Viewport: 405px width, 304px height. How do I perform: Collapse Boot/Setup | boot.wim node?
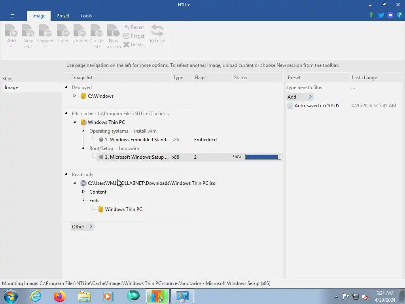click(83, 148)
